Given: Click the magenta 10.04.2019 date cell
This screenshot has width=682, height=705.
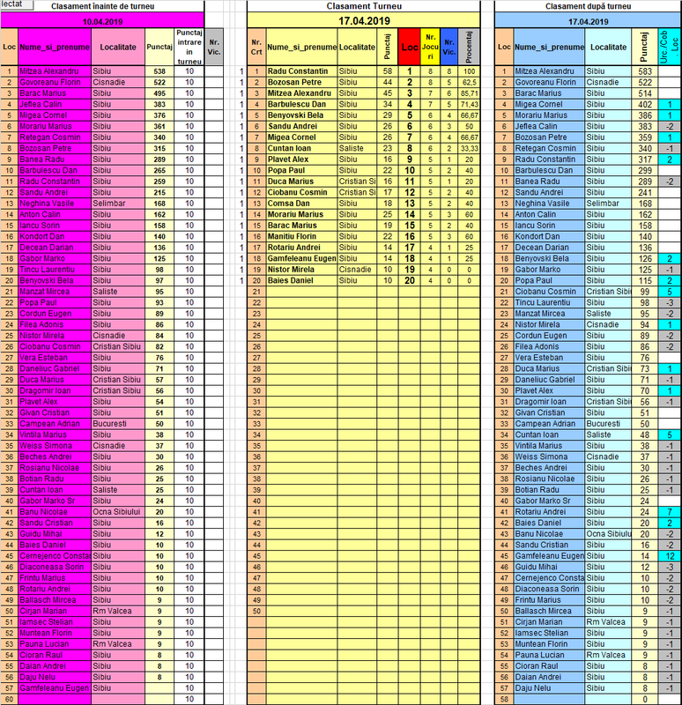Looking at the screenshot, I should [x=102, y=21].
